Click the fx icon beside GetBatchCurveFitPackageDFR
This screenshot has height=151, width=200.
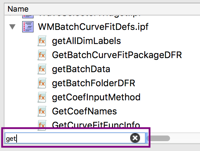click(x=42, y=55)
